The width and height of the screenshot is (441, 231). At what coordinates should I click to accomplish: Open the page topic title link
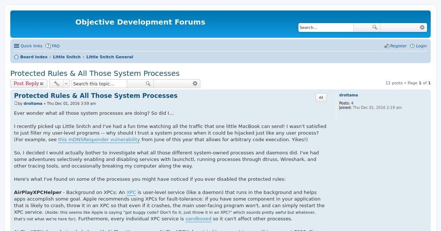coord(95,73)
